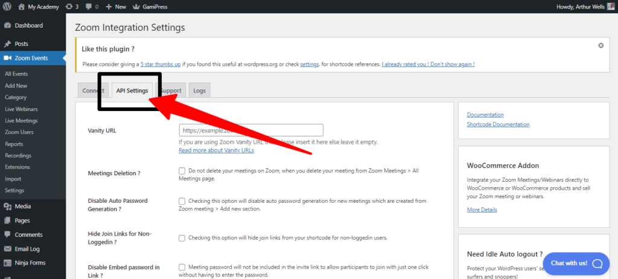Image resolution: width=618 pixels, height=279 pixels.
Task: Open Live Webinars submenu item
Action: click(x=21, y=109)
